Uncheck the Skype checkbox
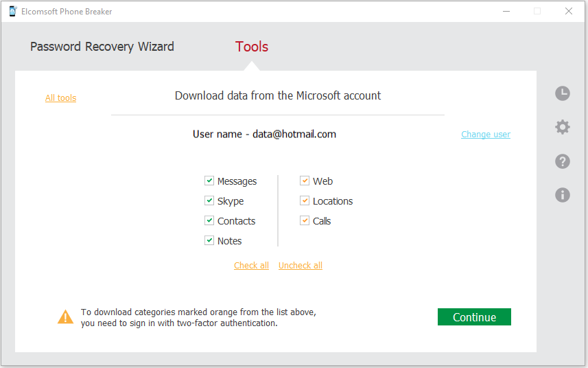The image size is (588, 368). click(x=209, y=200)
